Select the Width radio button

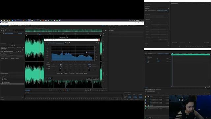(65, 73)
